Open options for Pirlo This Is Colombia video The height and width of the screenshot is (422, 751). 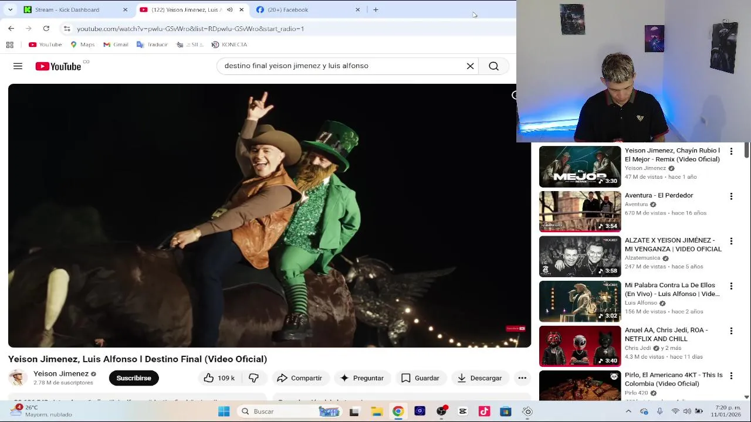731,376
